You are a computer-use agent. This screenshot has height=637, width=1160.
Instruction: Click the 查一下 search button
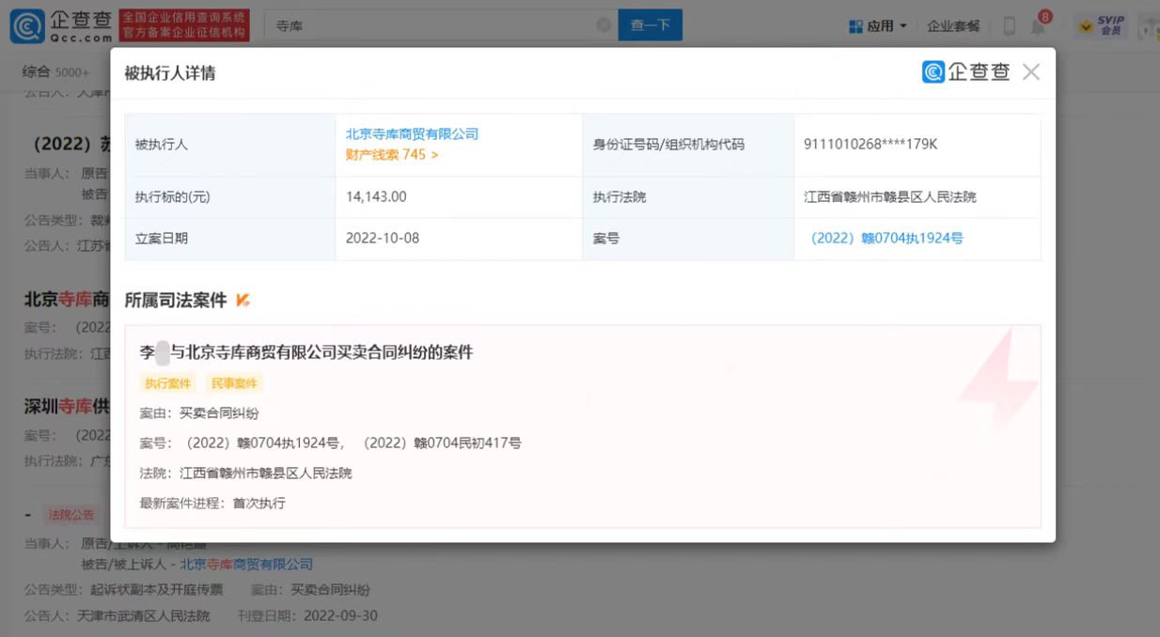pyautogui.click(x=650, y=25)
